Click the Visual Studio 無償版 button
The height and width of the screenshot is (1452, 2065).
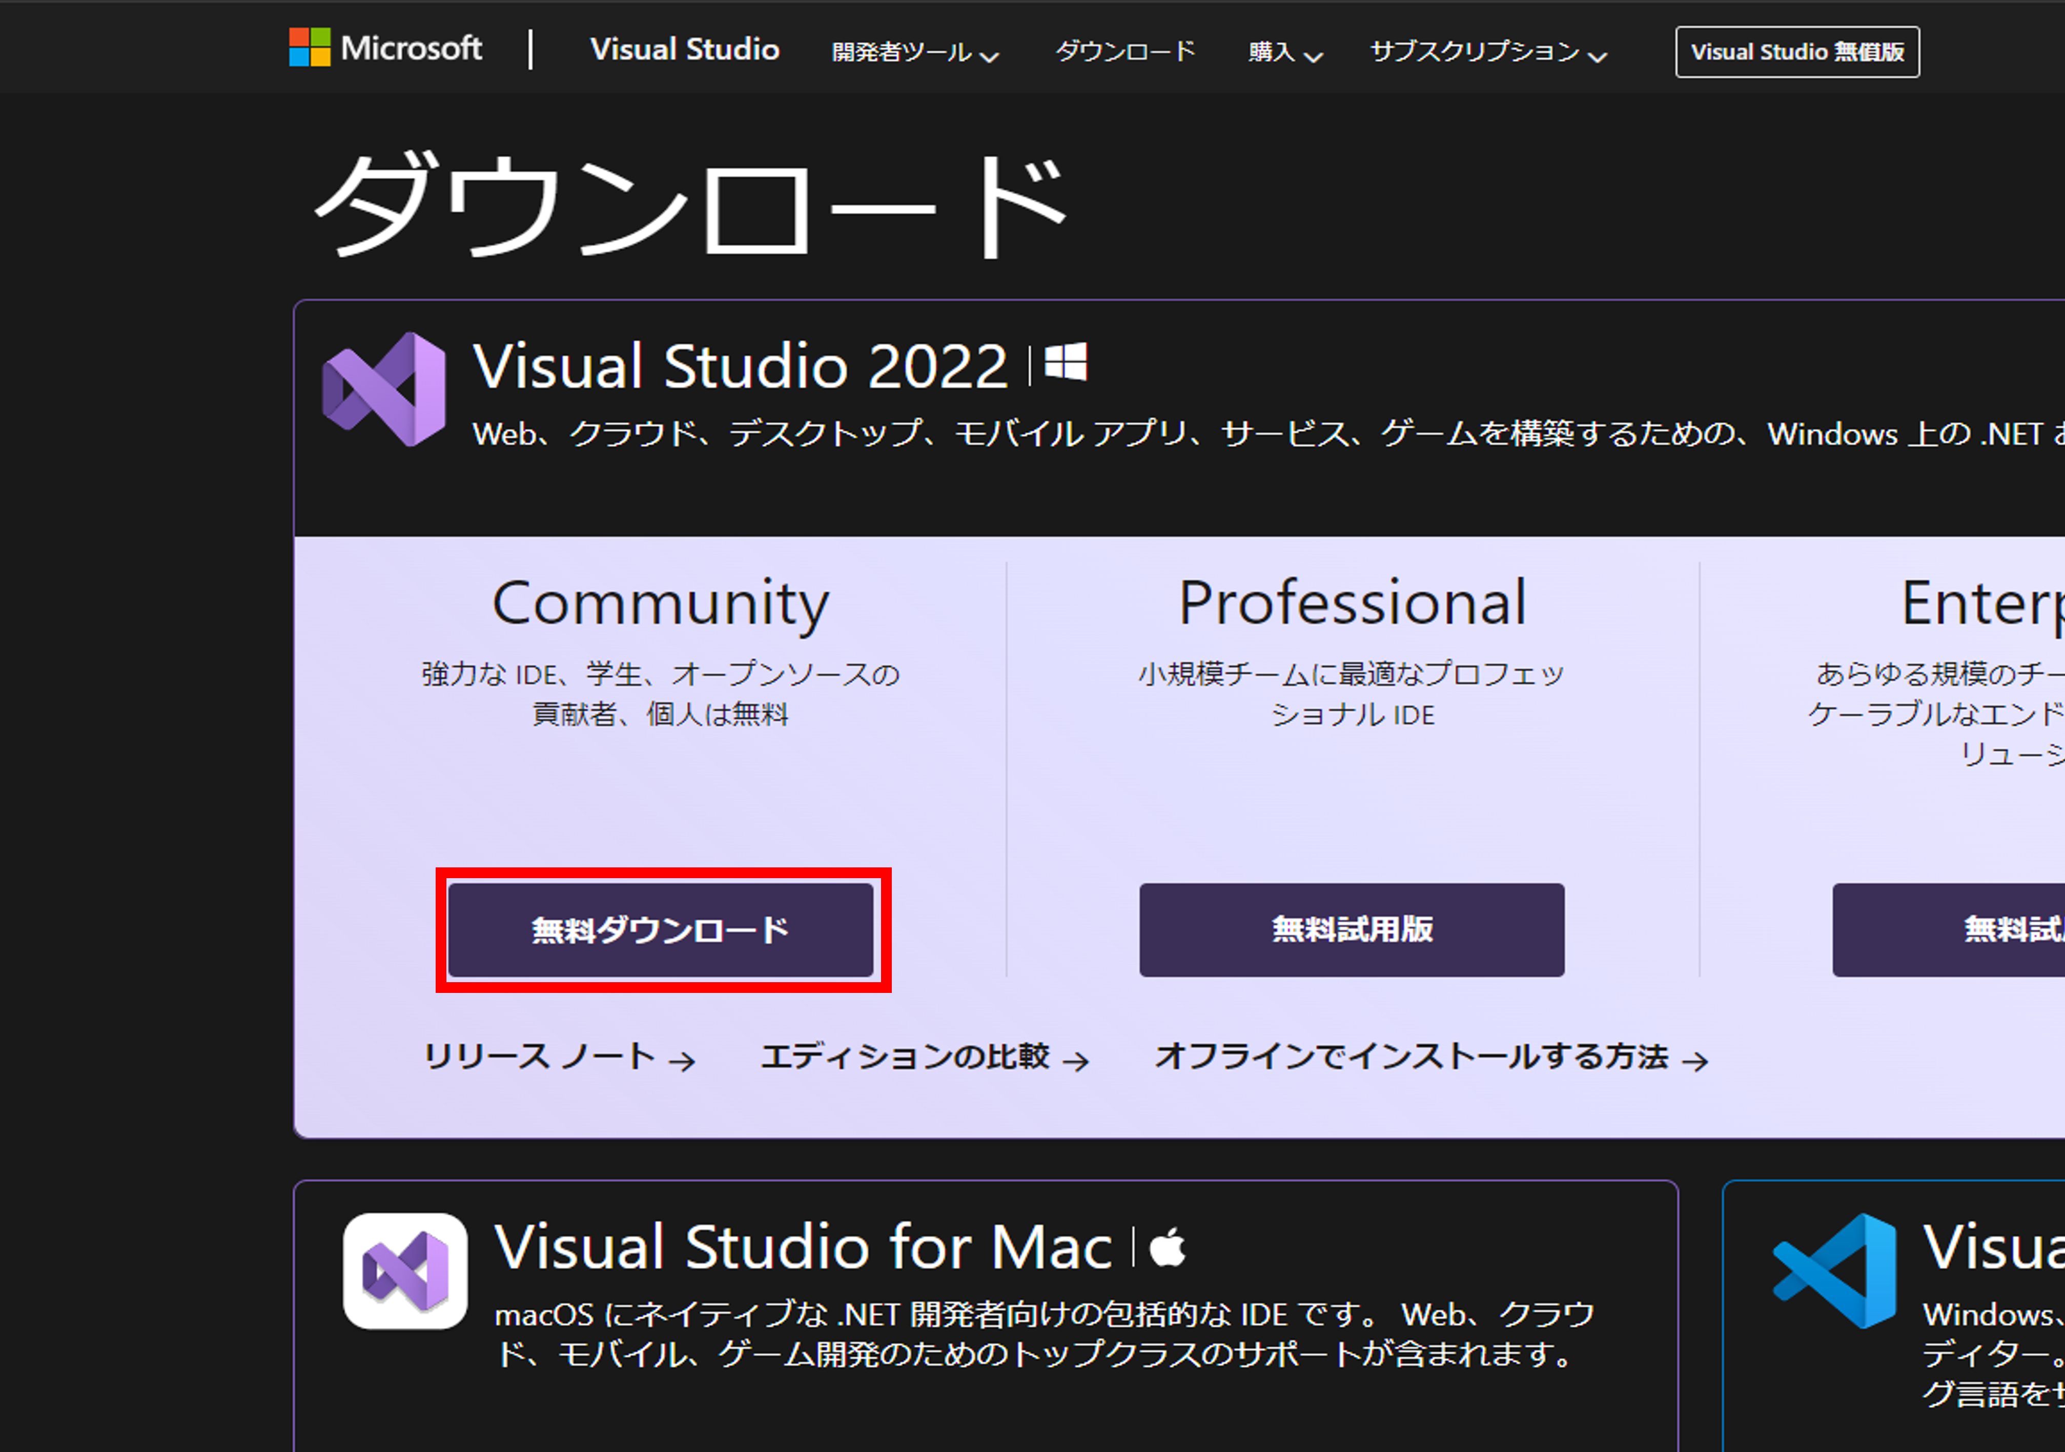point(1796,52)
